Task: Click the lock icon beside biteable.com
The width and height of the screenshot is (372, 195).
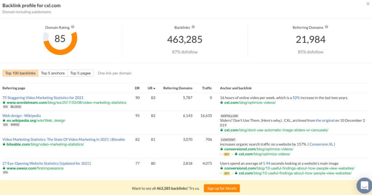Action: [x=4, y=144]
